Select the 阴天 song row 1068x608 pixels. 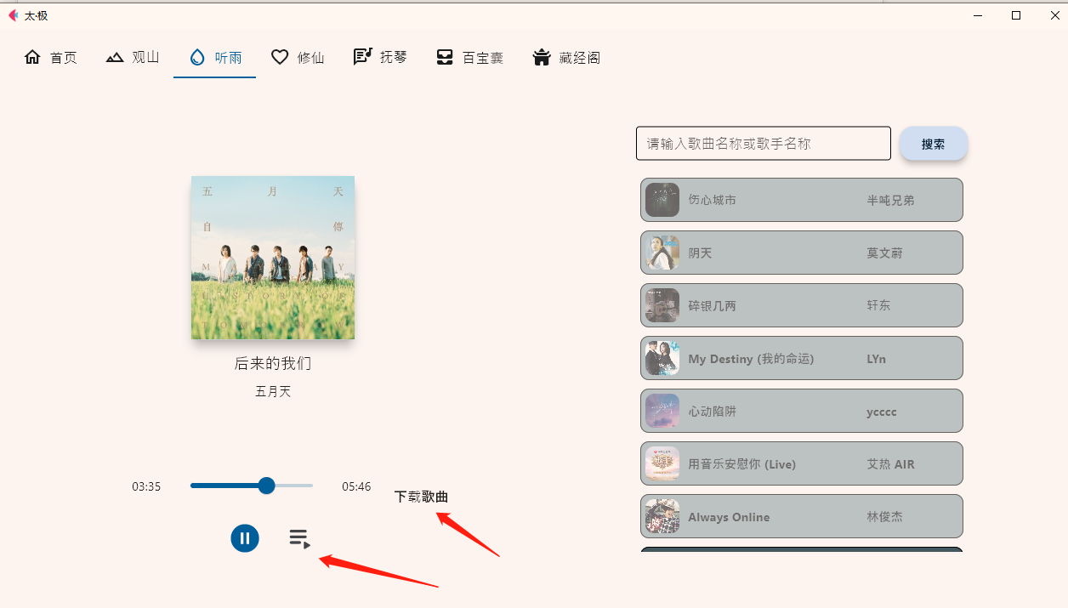[802, 253]
